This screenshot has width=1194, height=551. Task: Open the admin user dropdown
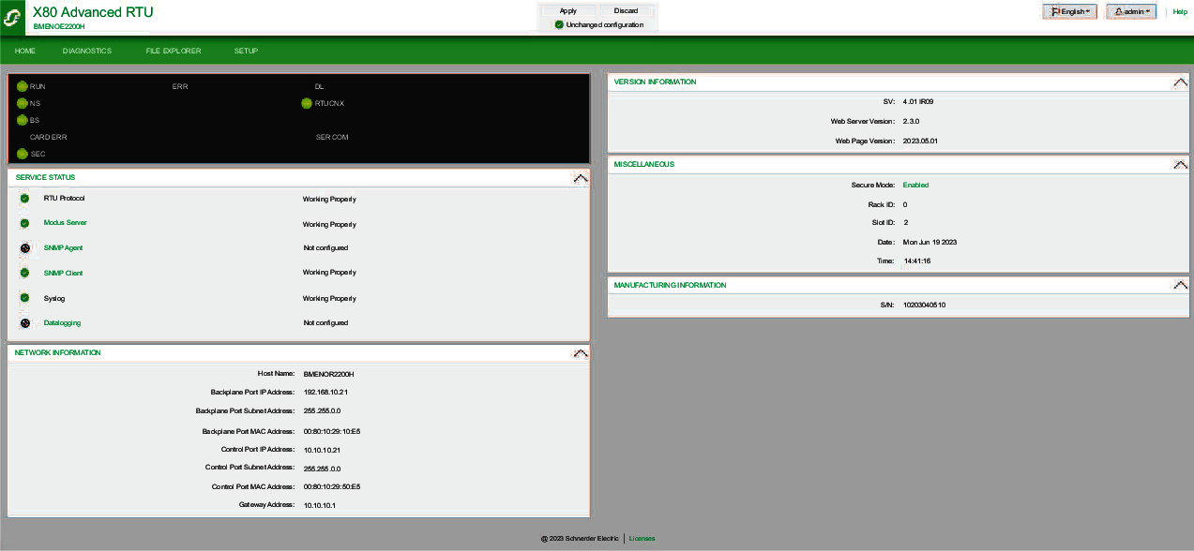click(1131, 12)
